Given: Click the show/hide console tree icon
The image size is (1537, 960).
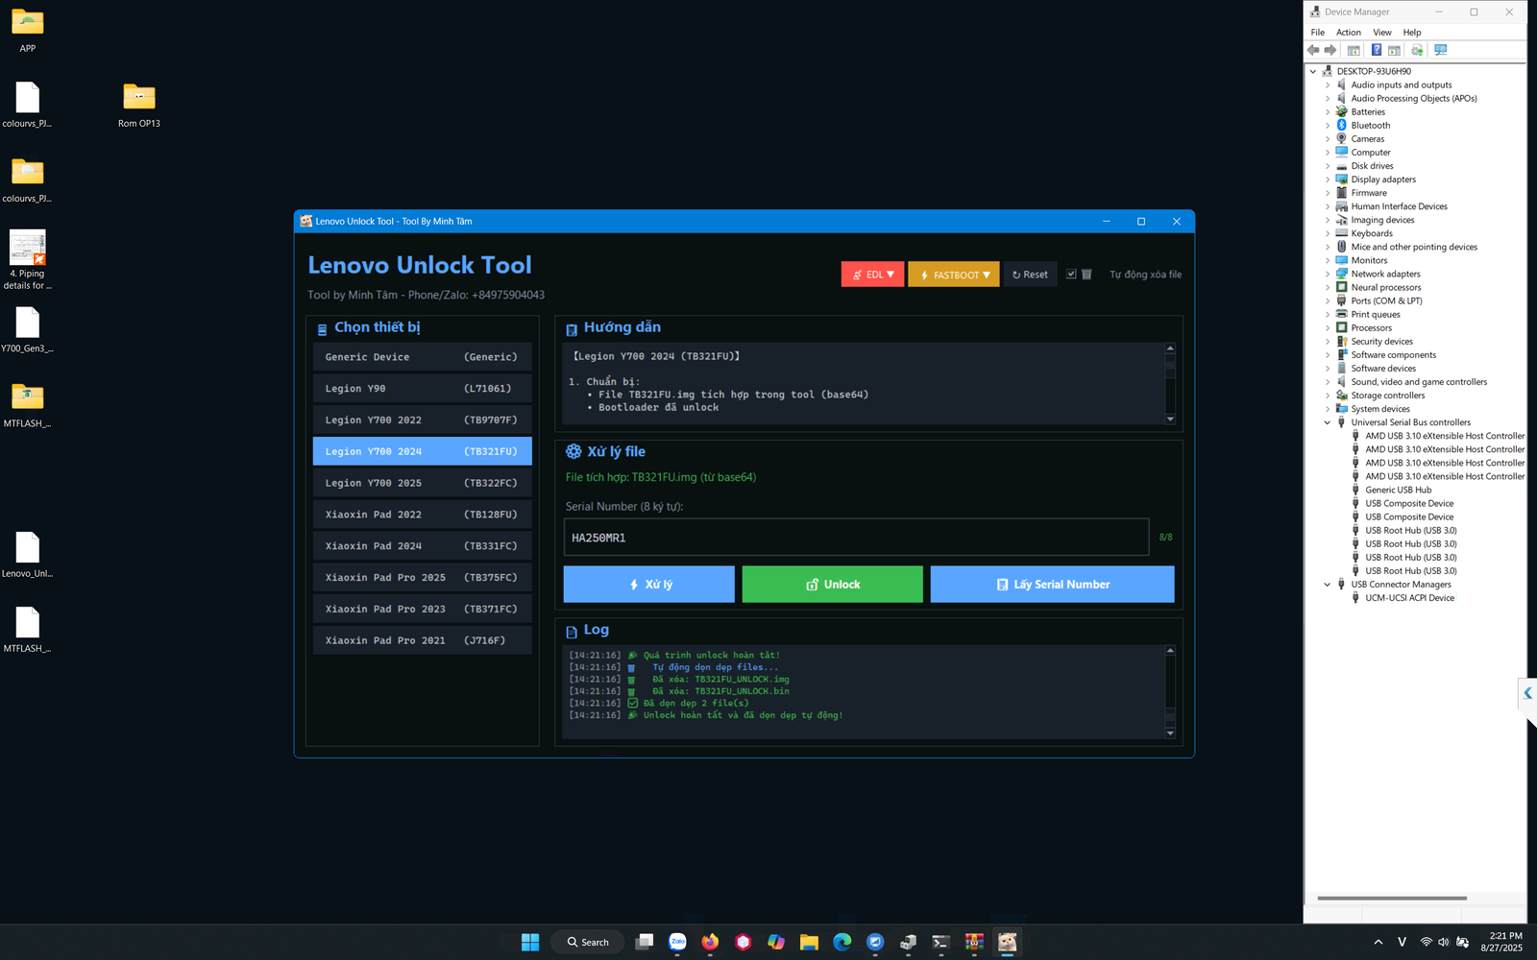Looking at the screenshot, I should click(x=1354, y=50).
